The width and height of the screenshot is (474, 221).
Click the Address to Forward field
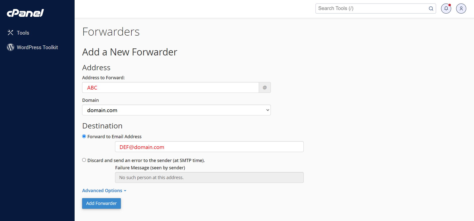(x=171, y=88)
